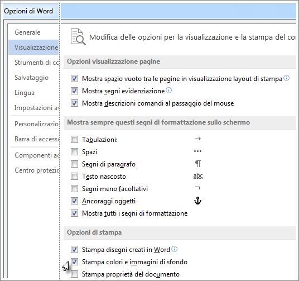This screenshot has width=299, height=281.
Task: Click the anchor symbol beside Ancoraggi oggetti
Action: pos(197,201)
